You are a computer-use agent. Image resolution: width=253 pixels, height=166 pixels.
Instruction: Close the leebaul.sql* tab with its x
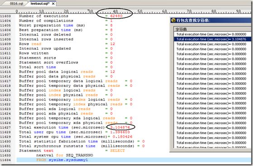point(53,4)
